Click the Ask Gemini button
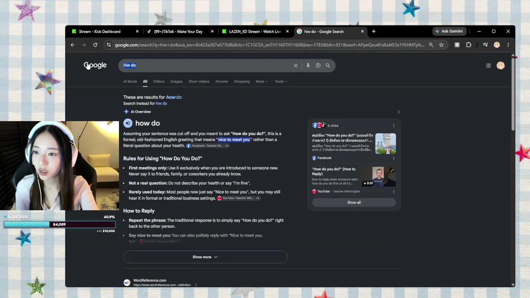Screen dimensions: 530x298 tap(449, 31)
